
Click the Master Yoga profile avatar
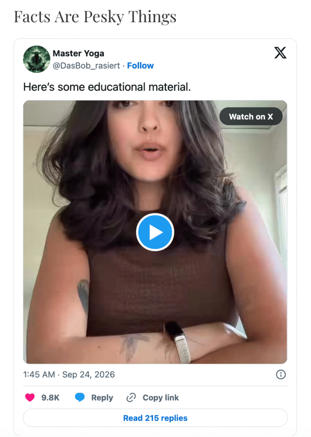pyautogui.click(x=37, y=59)
